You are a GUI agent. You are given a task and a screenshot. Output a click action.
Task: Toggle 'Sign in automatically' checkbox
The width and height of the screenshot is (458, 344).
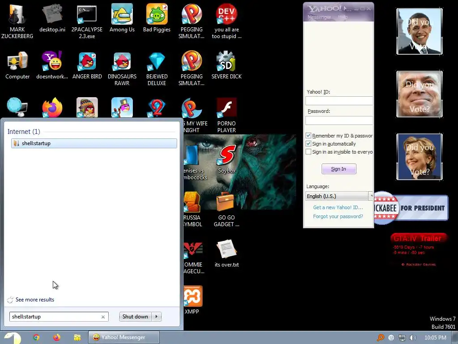coord(308,144)
